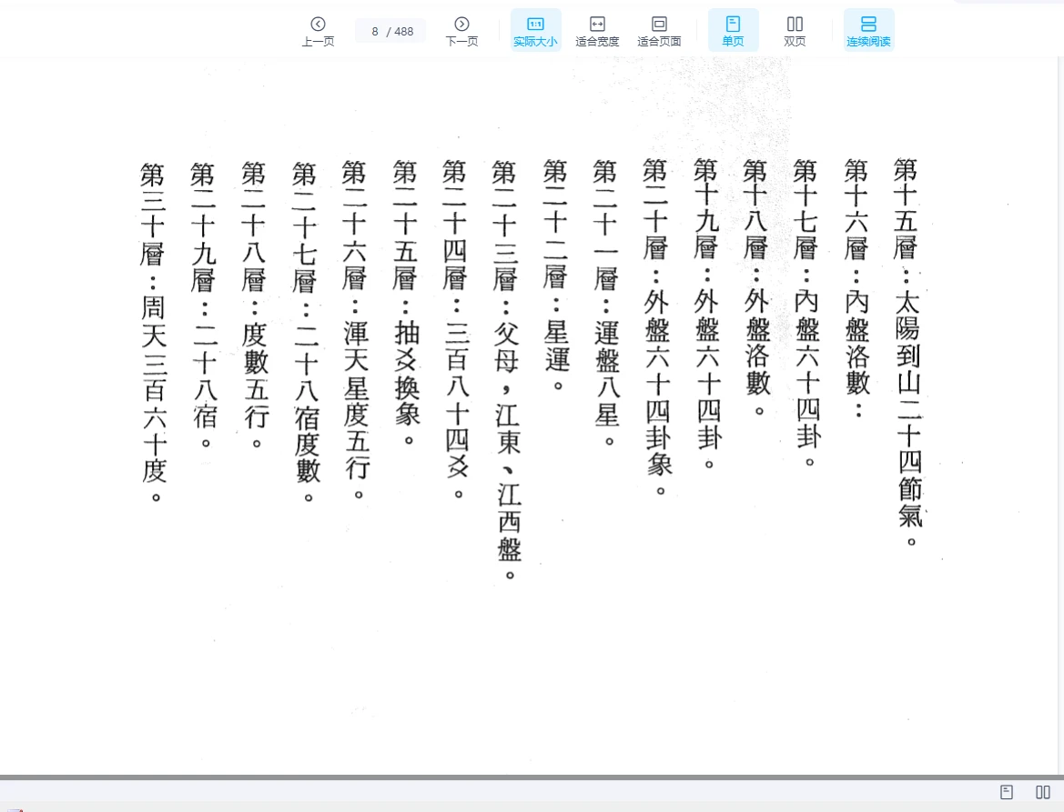Select the 实际大小 actual size view
The height and width of the screenshot is (812, 1064).
[535, 31]
